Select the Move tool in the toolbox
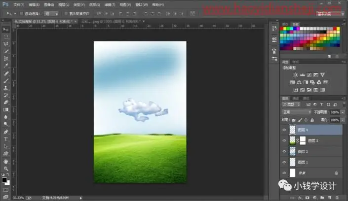This screenshot has width=348, height=201. [x=6, y=30]
